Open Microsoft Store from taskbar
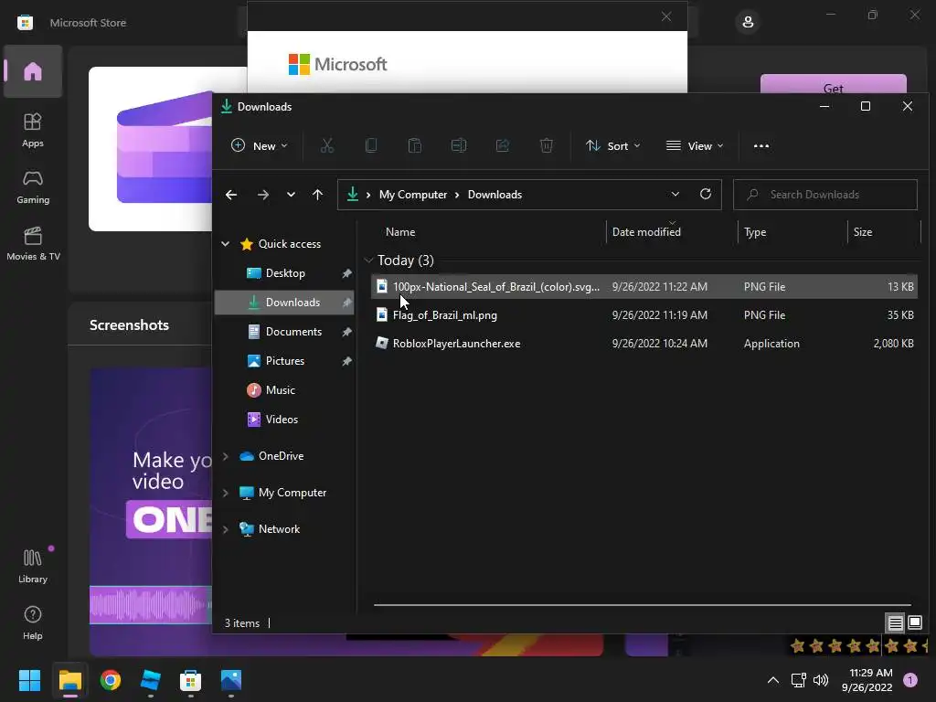Viewport: 936px width, 702px height. click(190, 680)
